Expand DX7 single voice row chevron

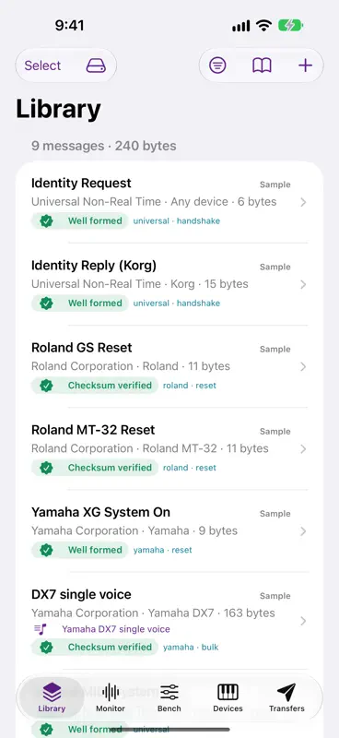pos(303,621)
